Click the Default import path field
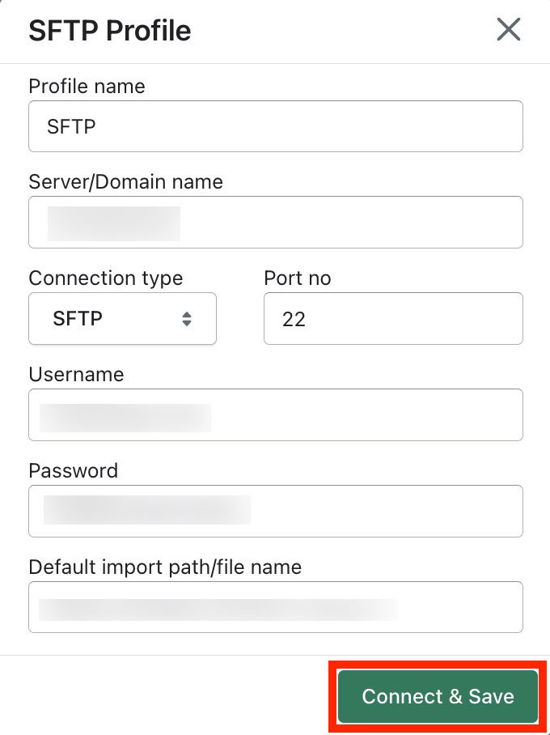 click(276, 607)
